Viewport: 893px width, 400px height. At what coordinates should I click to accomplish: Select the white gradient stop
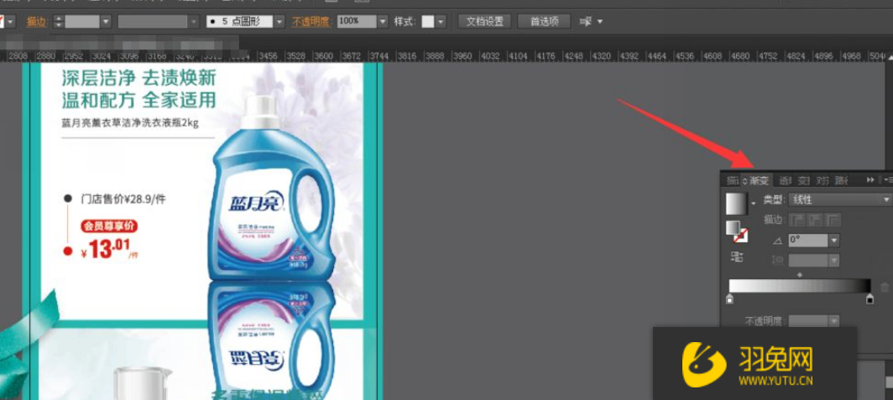click(x=729, y=299)
